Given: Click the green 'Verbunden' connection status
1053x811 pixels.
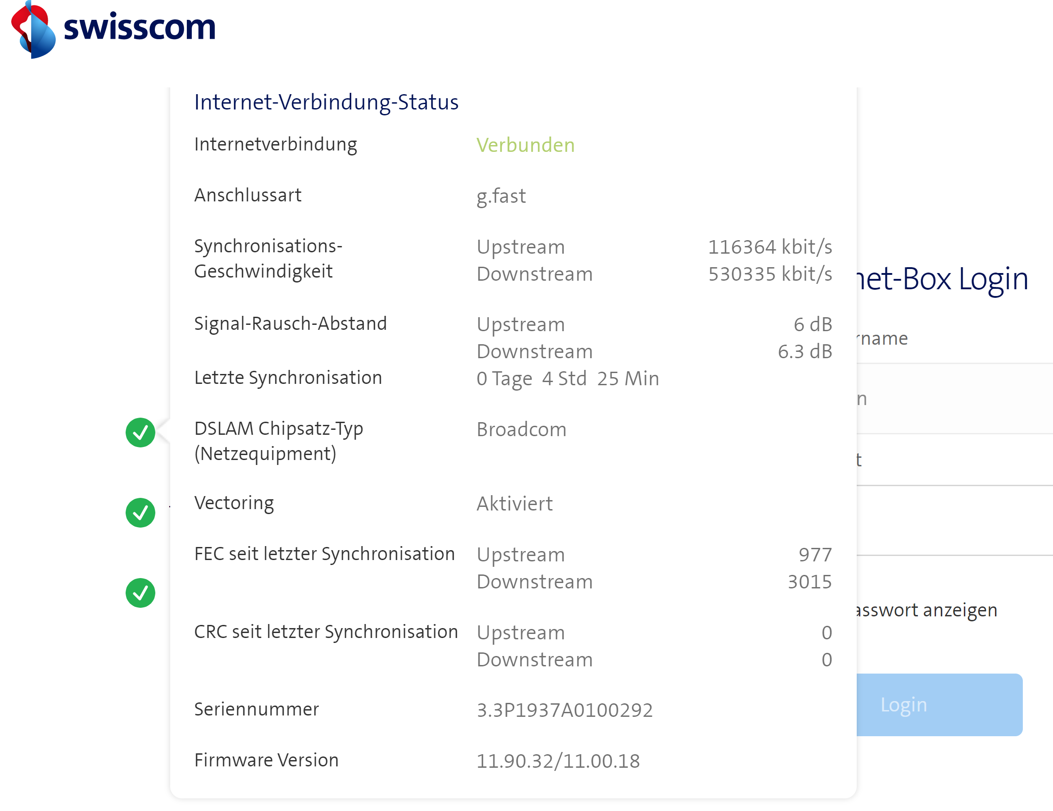Looking at the screenshot, I should click(x=525, y=145).
